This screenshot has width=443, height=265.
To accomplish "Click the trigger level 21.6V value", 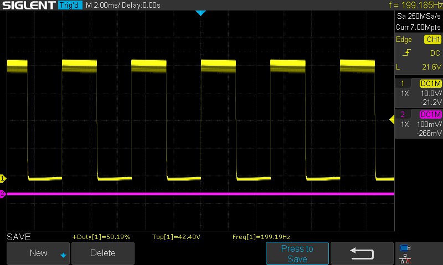I will pos(431,67).
